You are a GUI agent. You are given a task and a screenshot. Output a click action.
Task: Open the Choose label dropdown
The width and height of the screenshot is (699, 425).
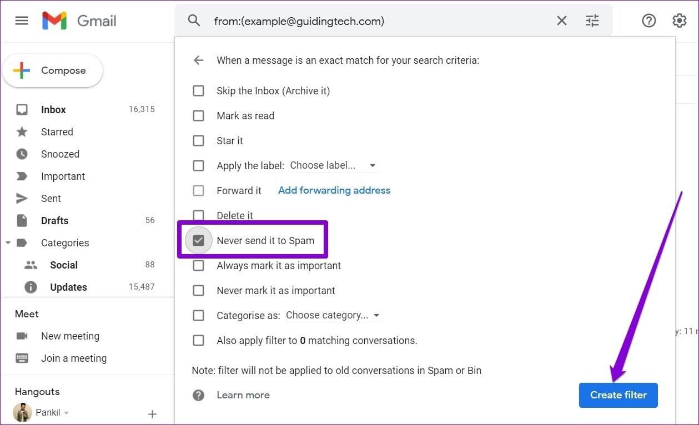(x=333, y=165)
